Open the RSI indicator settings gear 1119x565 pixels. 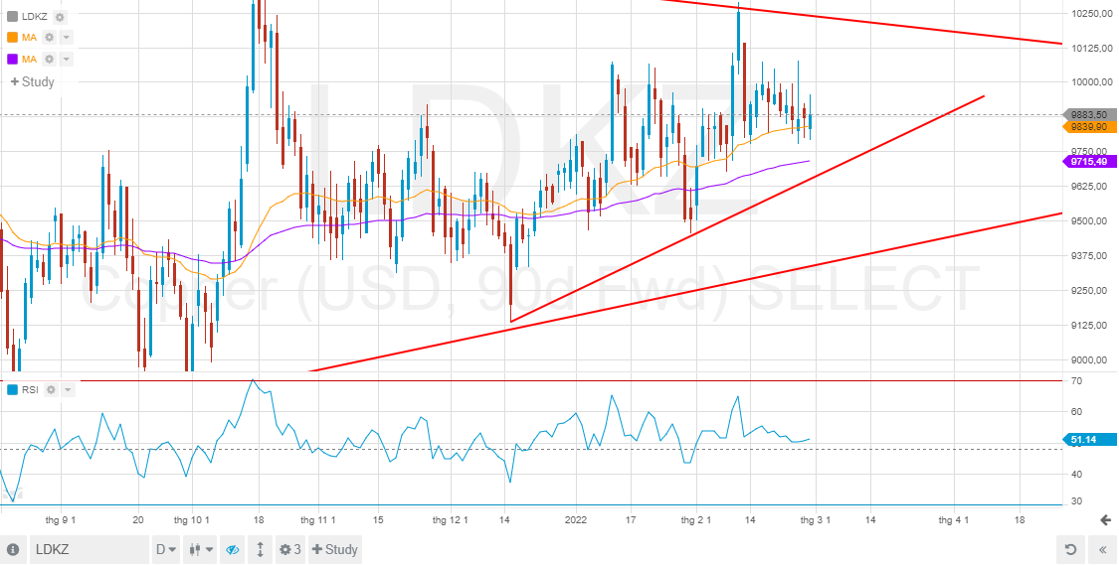click(51, 389)
